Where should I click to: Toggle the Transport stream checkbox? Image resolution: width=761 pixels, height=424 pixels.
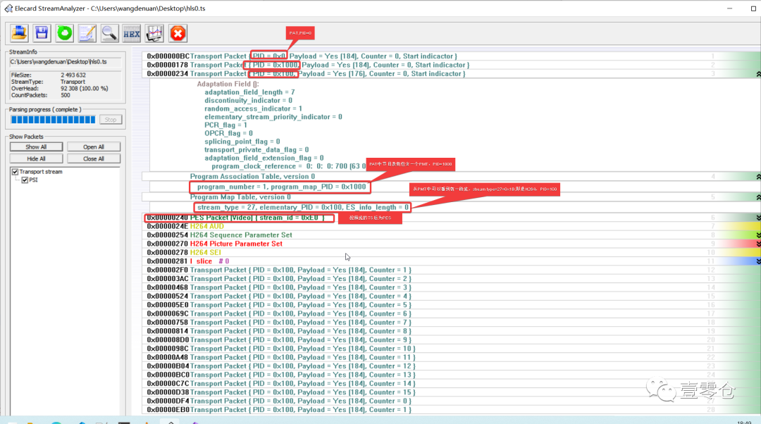pyautogui.click(x=16, y=172)
